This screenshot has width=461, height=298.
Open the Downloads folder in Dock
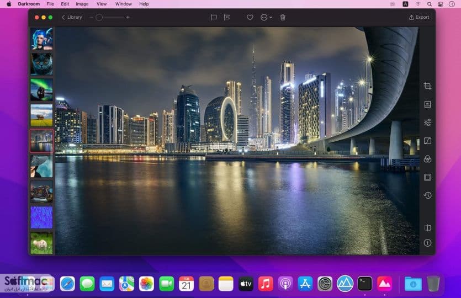point(413,284)
